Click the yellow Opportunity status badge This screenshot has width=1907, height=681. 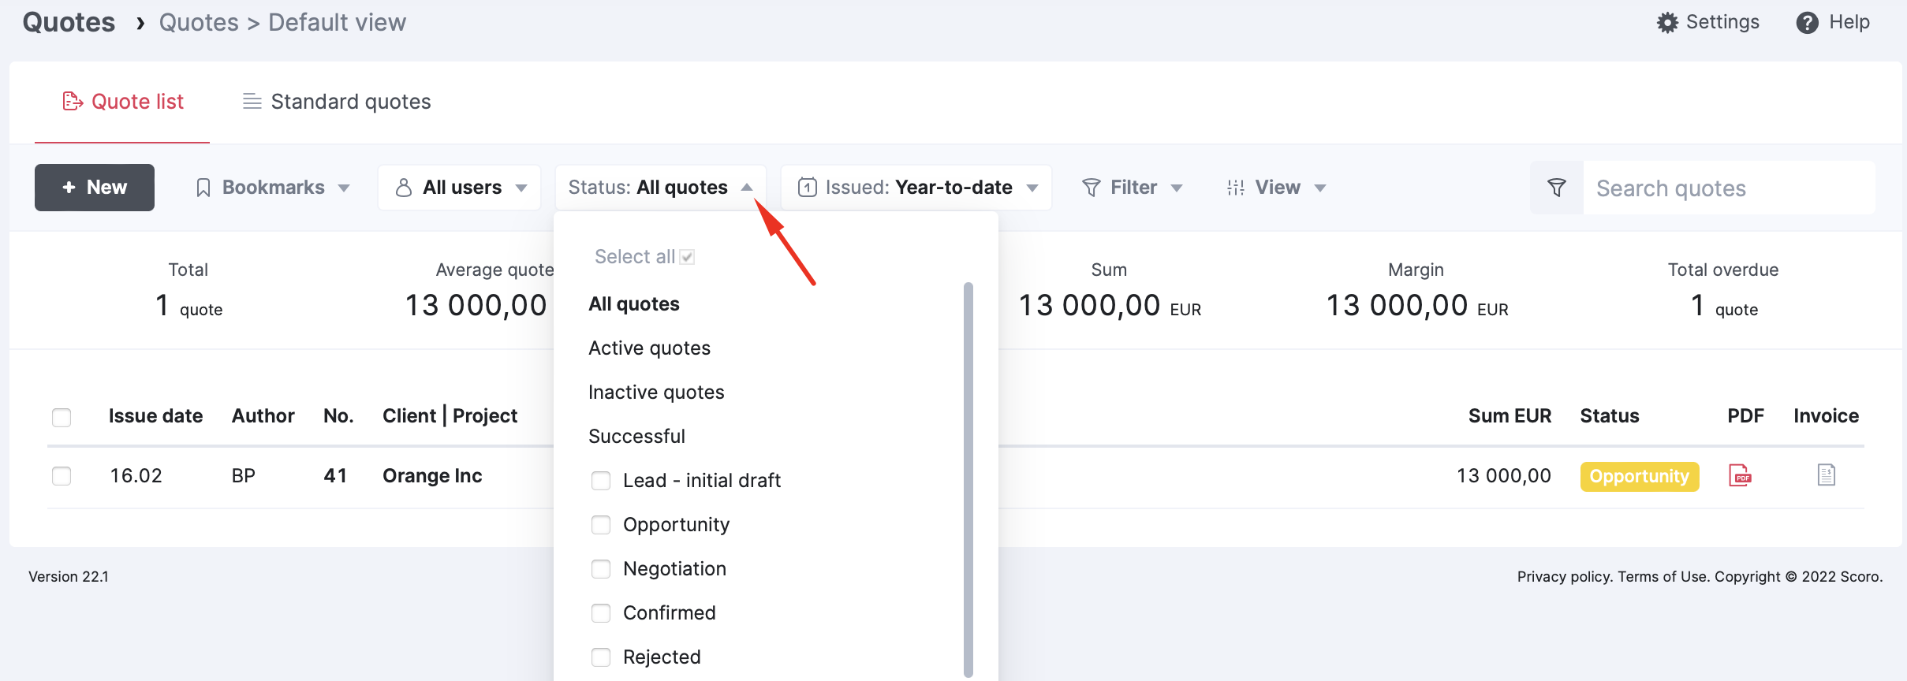click(1640, 476)
